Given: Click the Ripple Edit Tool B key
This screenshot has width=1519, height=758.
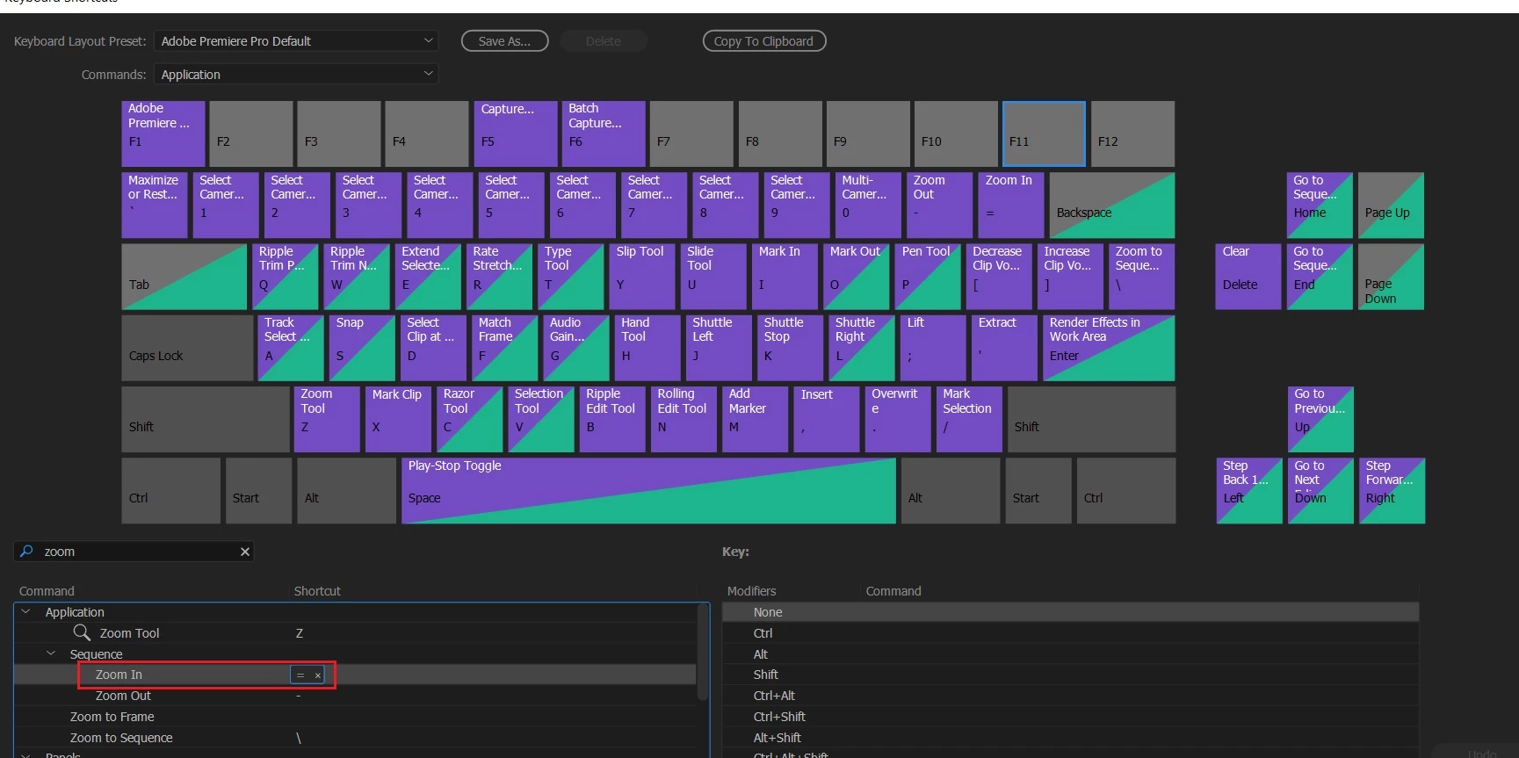Looking at the screenshot, I should tap(612, 419).
